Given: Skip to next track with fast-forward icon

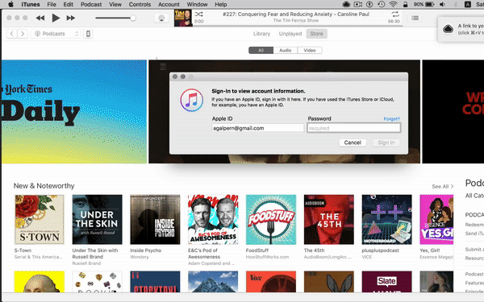Looking at the screenshot, I should [x=71, y=19].
